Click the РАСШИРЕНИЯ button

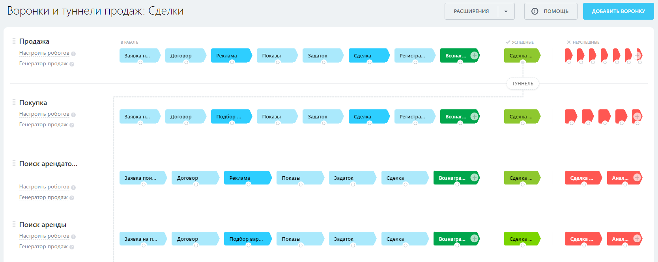(471, 11)
